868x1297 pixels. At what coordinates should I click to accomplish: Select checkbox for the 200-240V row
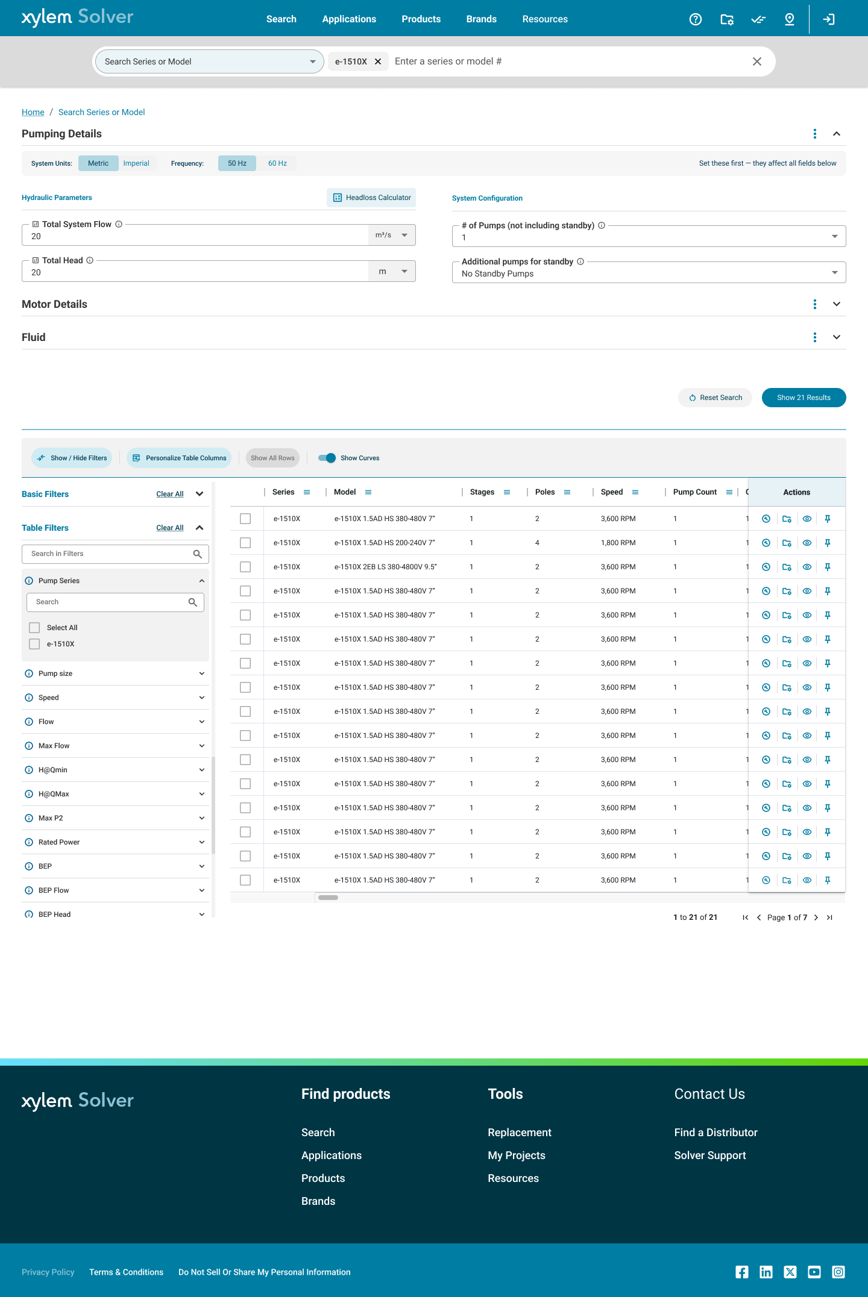(245, 543)
